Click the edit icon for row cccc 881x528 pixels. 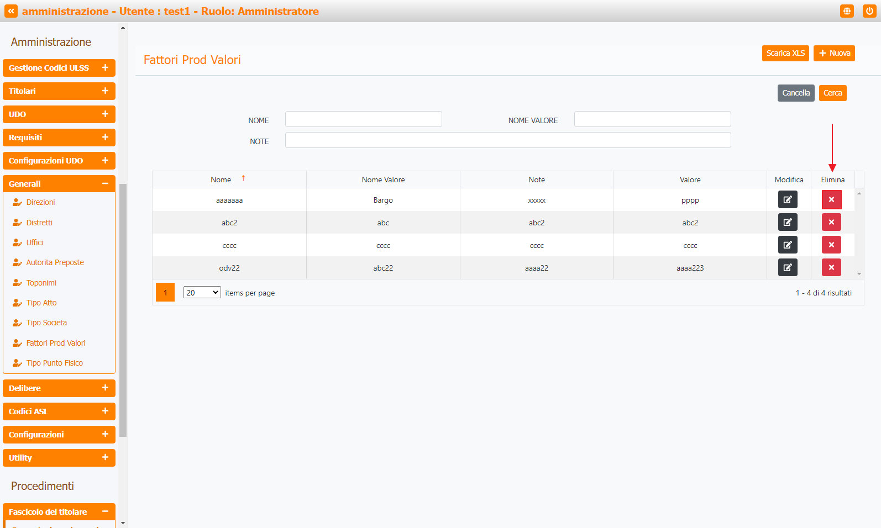click(787, 245)
